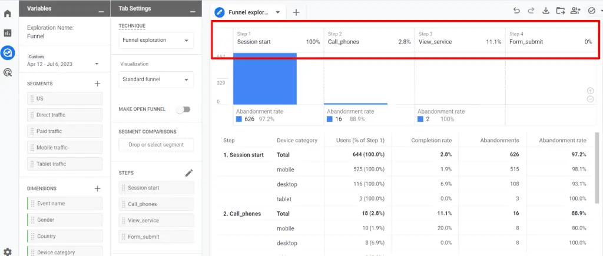The image size is (603, 256).
Task: Edit funnel steps with pencil icon
Action: tap(188, 173)
